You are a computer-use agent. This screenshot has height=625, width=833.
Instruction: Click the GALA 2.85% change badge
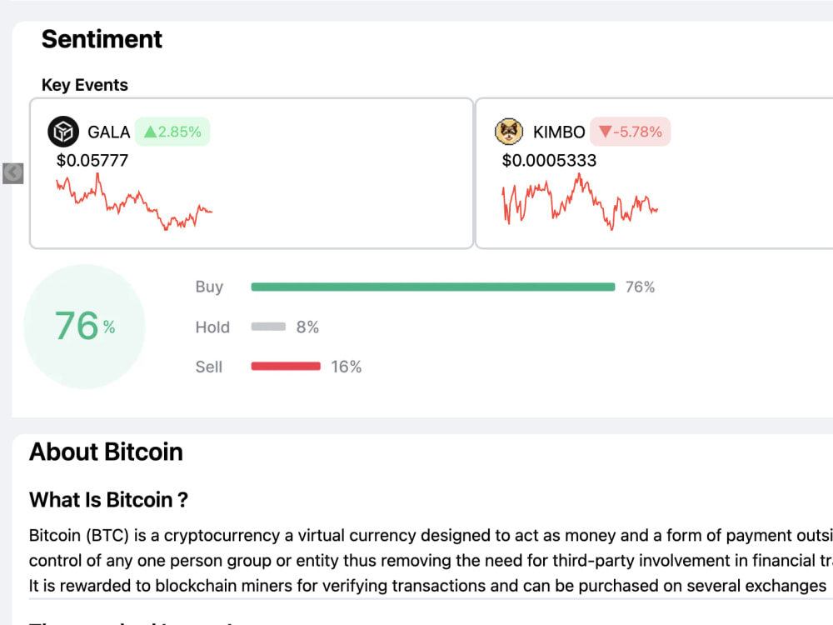[172, 132]
